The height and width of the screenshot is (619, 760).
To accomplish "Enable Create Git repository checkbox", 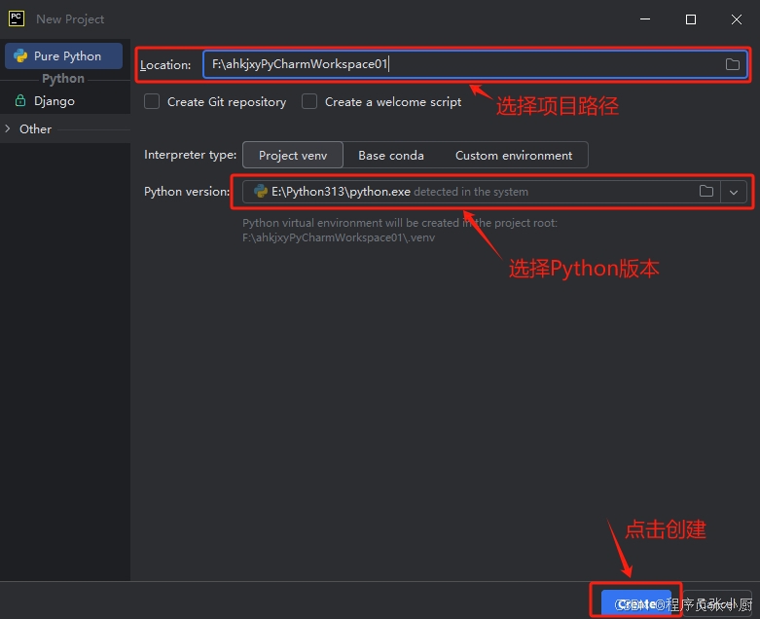I will (x=152, y=102).
